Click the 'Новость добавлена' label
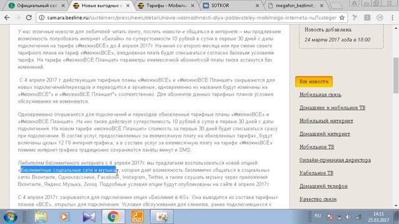Viewport: 399px width, 224px height. (328, 30)
